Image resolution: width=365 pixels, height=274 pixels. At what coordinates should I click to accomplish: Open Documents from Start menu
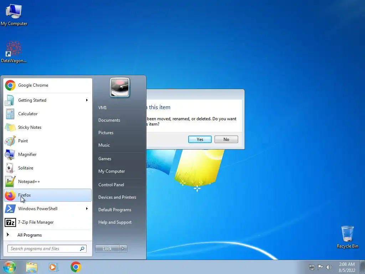(109, 120)
